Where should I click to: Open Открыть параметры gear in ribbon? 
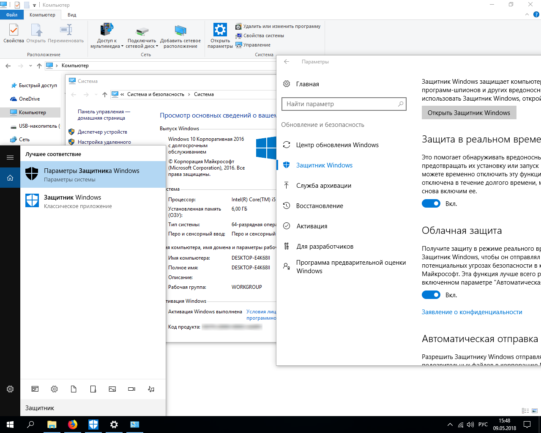[x=220, y=36]
